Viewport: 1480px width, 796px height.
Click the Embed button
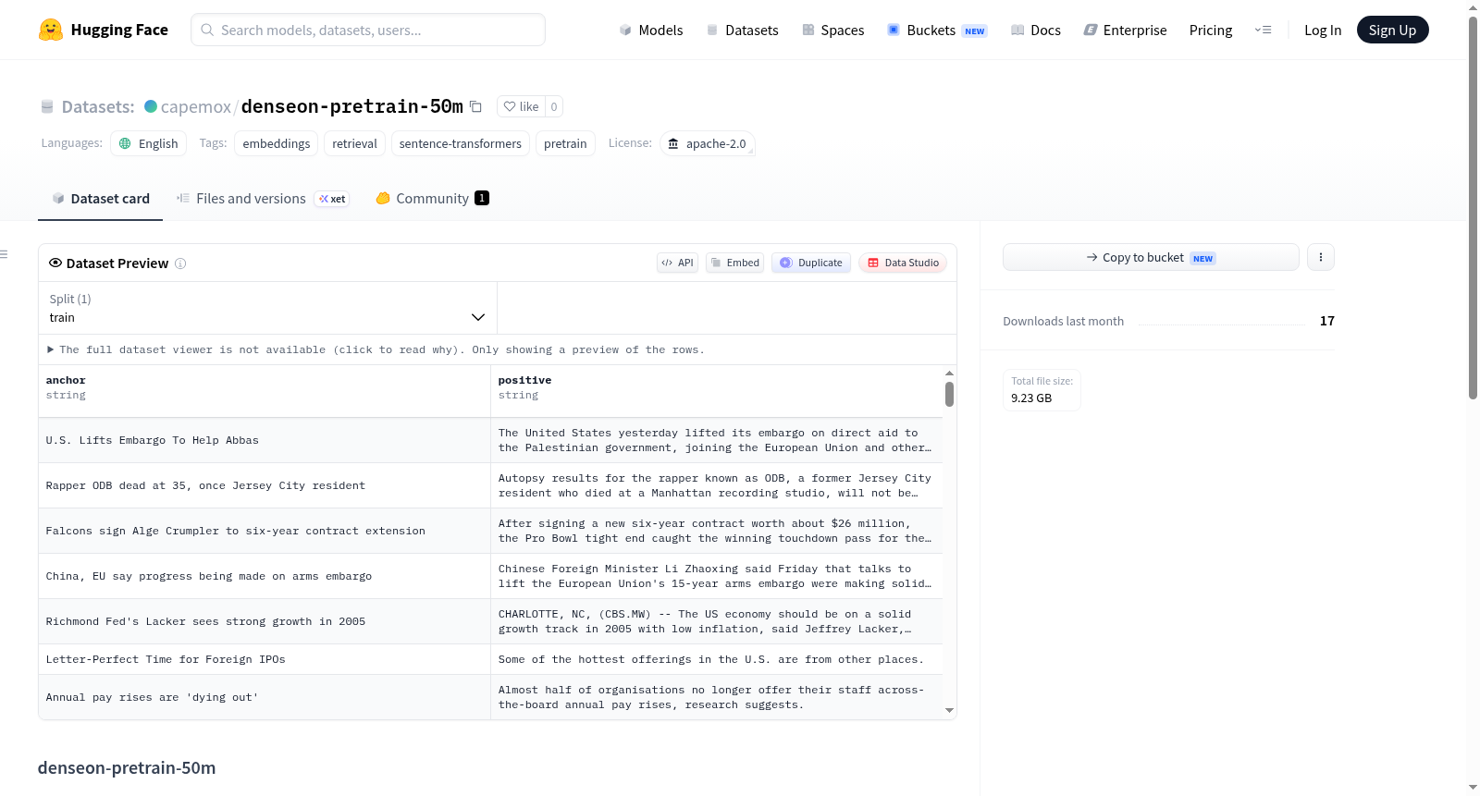(735, 263)
